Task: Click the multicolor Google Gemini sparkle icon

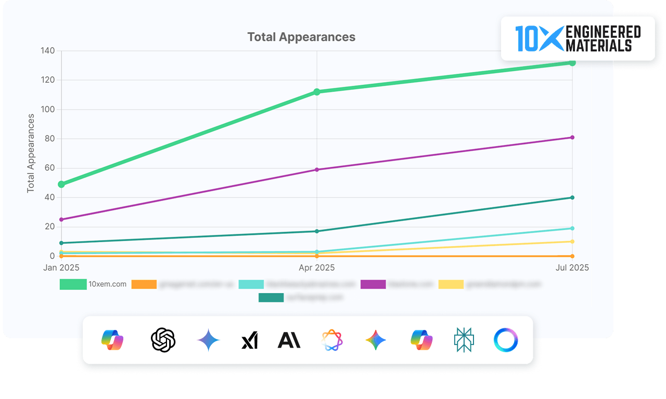Action: (376, 340)
